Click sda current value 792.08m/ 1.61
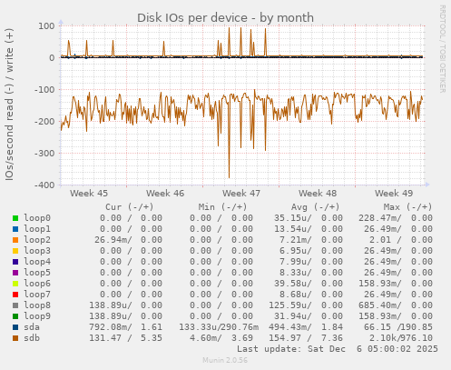 click(125, 327)
